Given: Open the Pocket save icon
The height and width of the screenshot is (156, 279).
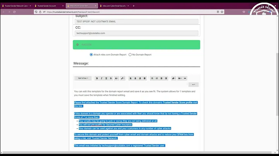Looking at the screenshot, I should 244,12.
